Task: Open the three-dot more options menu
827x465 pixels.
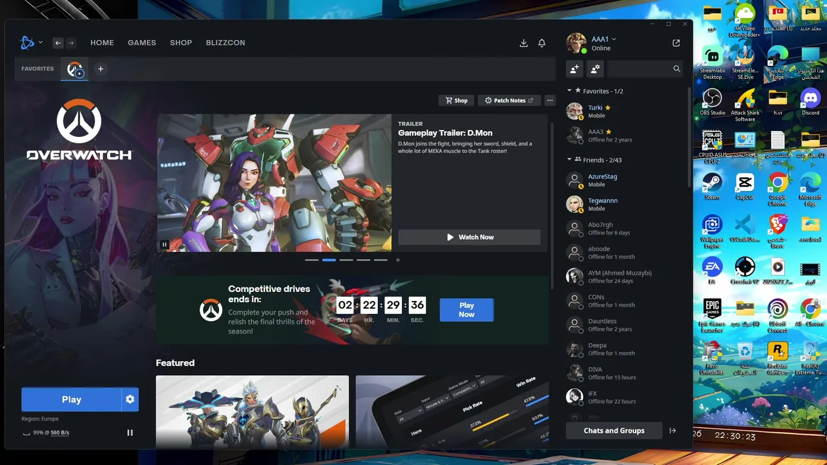Action: click(x=550, y=100)
